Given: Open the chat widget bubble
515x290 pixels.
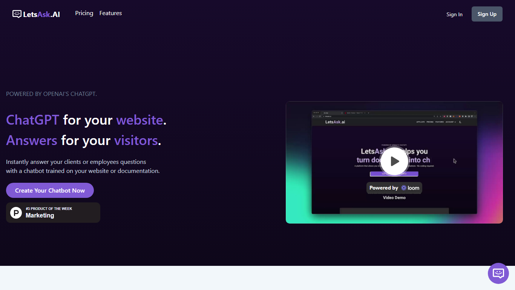Looking at the screenshot, I should coord(498,273).
